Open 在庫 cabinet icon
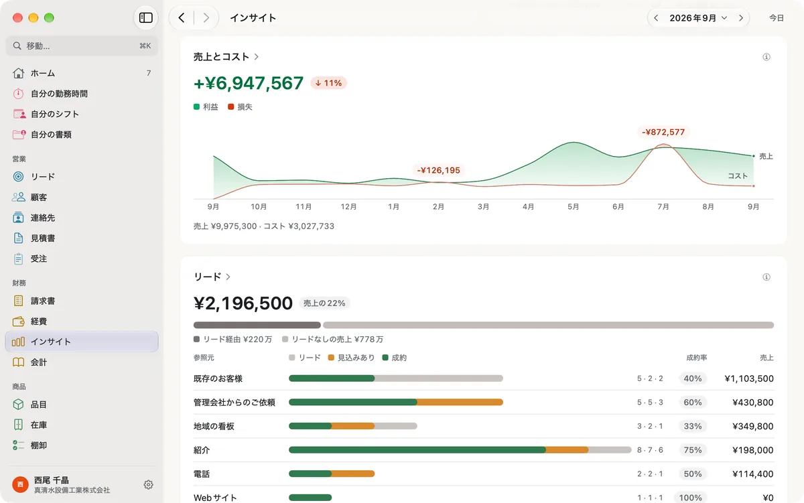 [x=19, y=425]
